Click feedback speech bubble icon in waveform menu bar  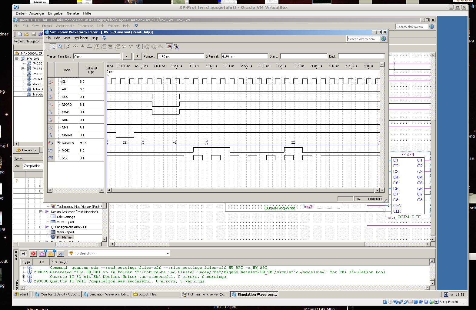pos(105,38)
